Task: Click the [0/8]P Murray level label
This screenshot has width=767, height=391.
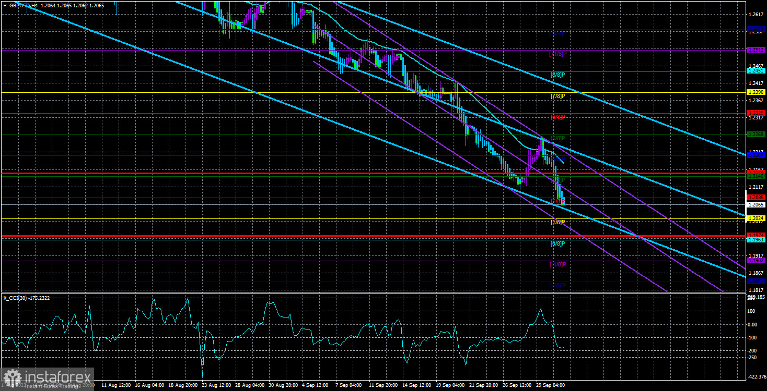Action: tap(557, 243)
